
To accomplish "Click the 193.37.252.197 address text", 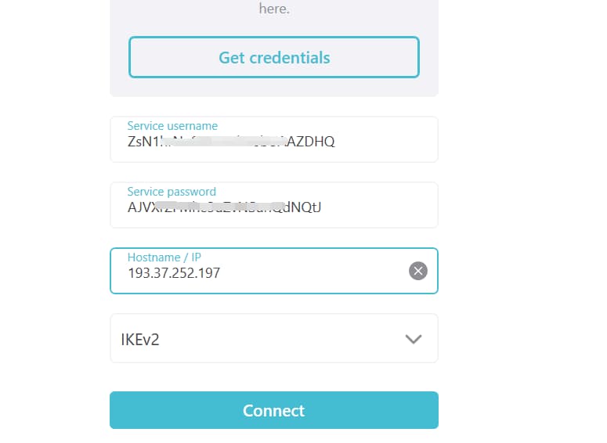I will [174, 273].
